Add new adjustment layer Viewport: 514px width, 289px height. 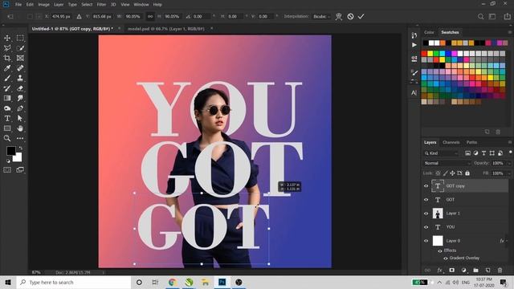click(x=463, y=271)
